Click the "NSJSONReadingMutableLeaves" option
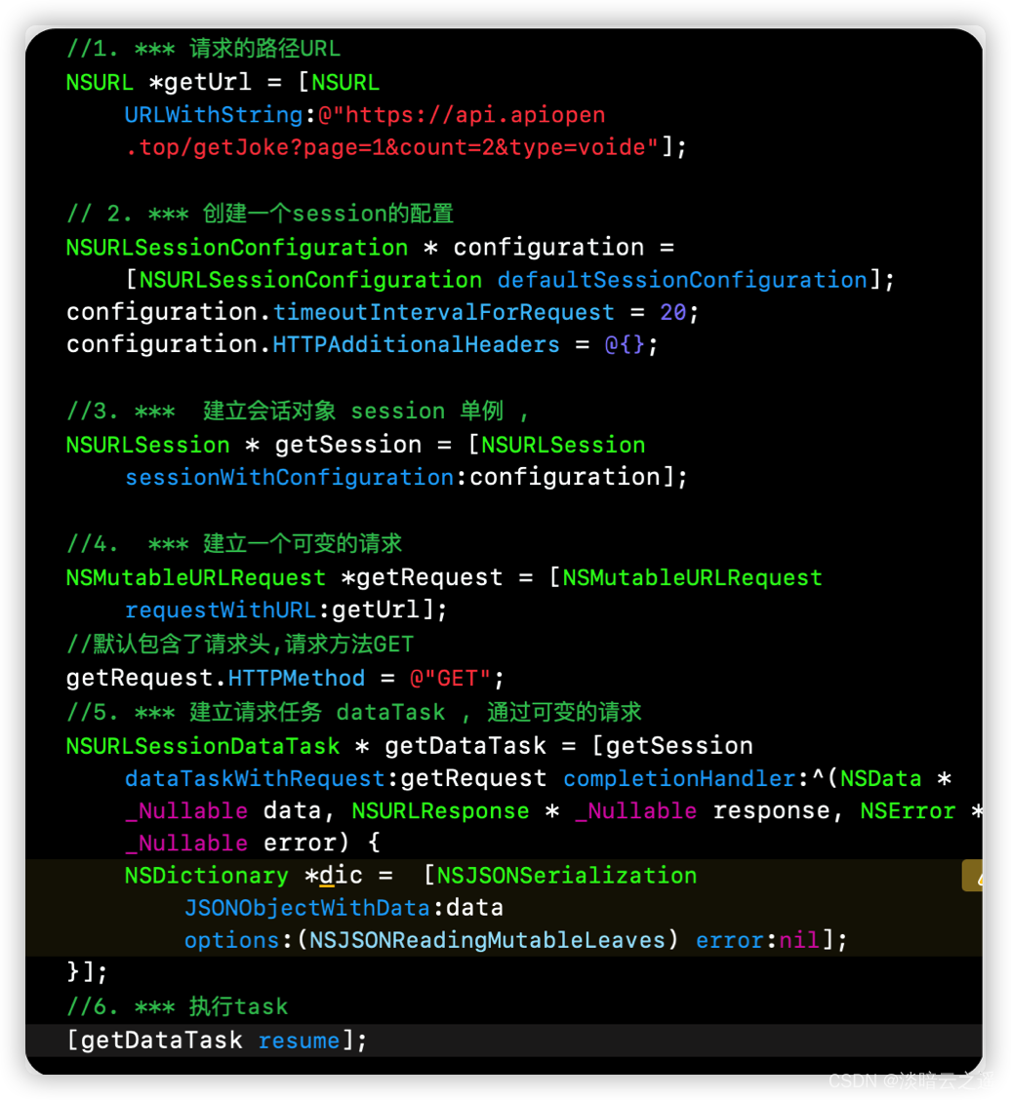This screenshot has width=1011, height=1100. point(487,940)
